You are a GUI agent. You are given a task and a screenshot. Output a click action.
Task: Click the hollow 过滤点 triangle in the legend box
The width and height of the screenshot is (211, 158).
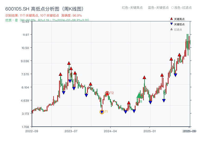pos(171,29)
